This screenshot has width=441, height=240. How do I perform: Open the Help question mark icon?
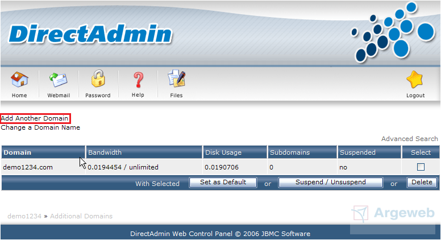pyautogui.click(x=138, y=80)
